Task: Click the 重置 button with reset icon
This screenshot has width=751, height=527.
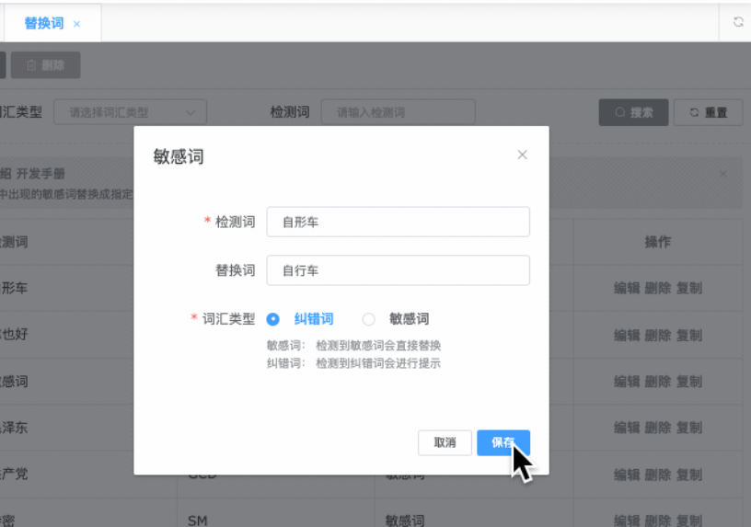Action: tap(708, 112)
